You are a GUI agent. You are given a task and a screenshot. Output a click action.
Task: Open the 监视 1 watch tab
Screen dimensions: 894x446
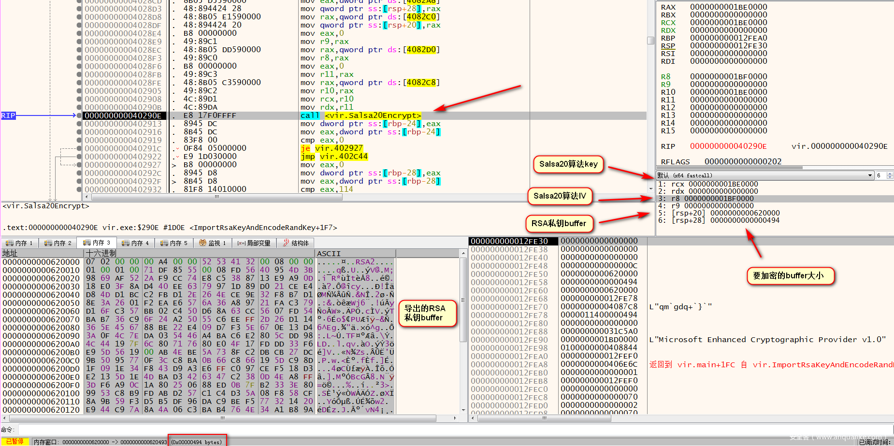coord(213,243)
